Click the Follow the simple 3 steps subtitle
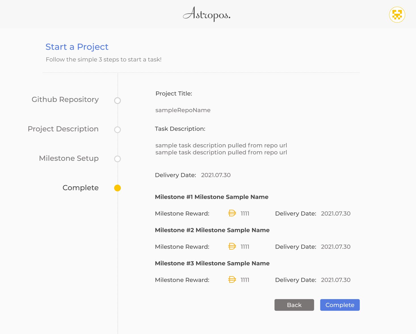The width and height of the screenshot is (416, 334). 104,60
